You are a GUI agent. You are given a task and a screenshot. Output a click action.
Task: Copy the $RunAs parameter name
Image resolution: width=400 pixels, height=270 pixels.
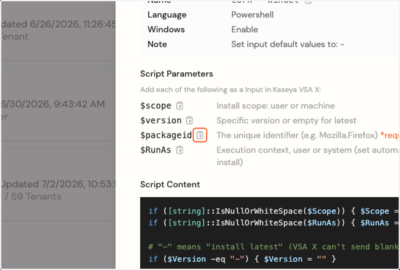[180, 150]
